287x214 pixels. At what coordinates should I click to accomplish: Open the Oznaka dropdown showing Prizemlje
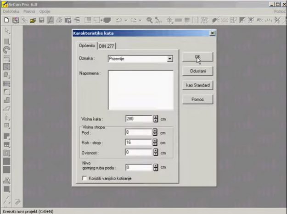[169, 59]
